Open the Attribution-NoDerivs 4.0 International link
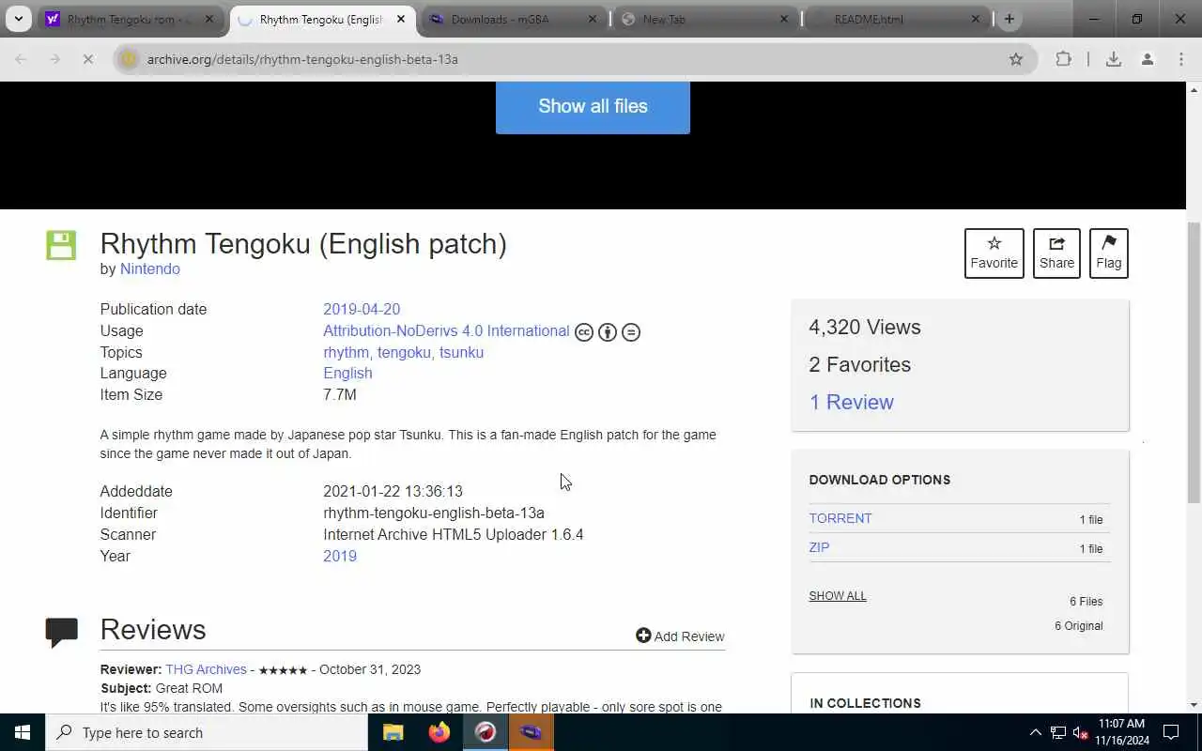The image size is (1202, 751). point(446,330)
